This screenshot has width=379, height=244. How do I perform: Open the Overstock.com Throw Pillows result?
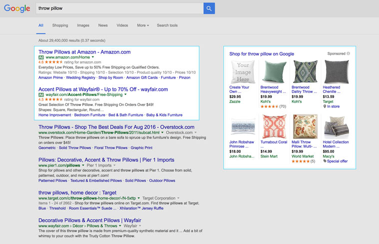(116, 127)
